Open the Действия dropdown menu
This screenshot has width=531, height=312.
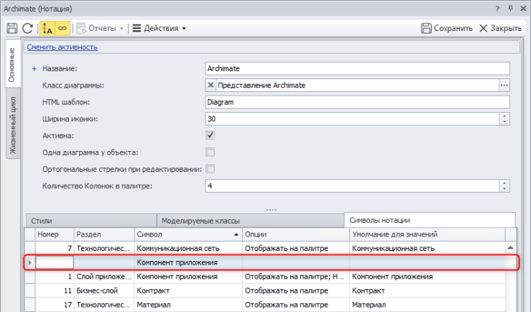pyautogui.click(x=160, y=29)
